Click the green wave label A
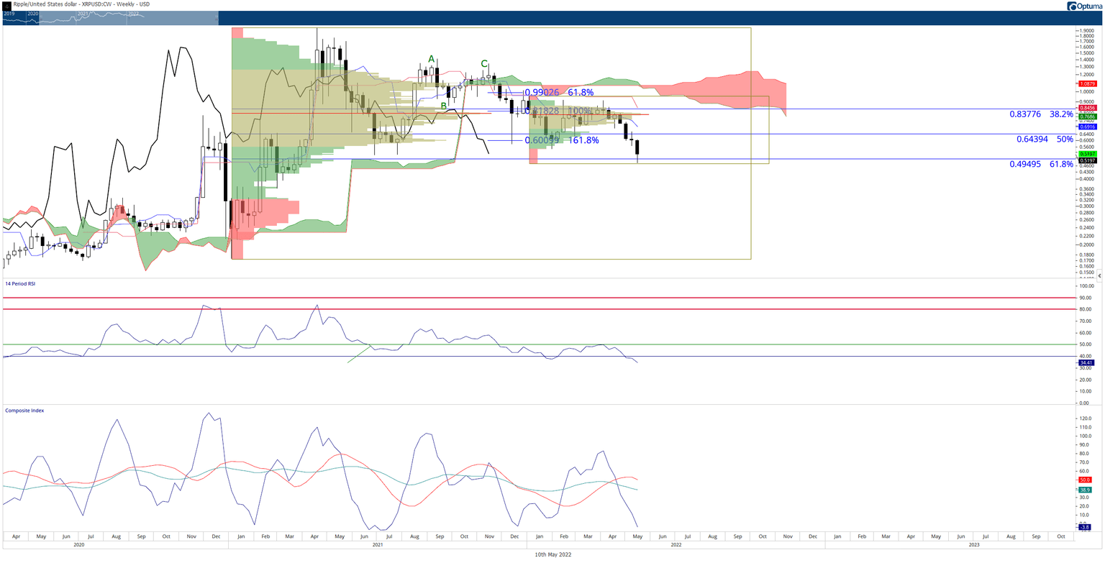This screenshot has width=1105, height=563. tap(432, 59)
